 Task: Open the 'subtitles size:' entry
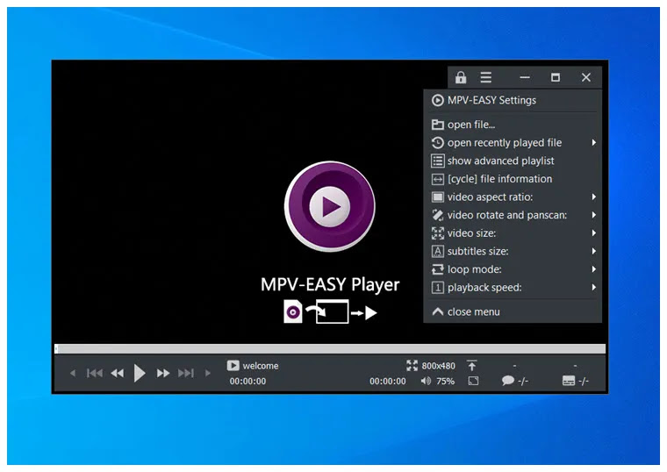click(513, 251)
